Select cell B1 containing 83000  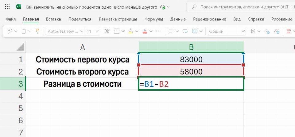191,59
